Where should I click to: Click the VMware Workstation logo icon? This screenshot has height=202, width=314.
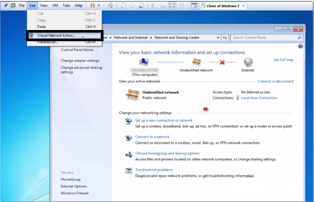13,6
